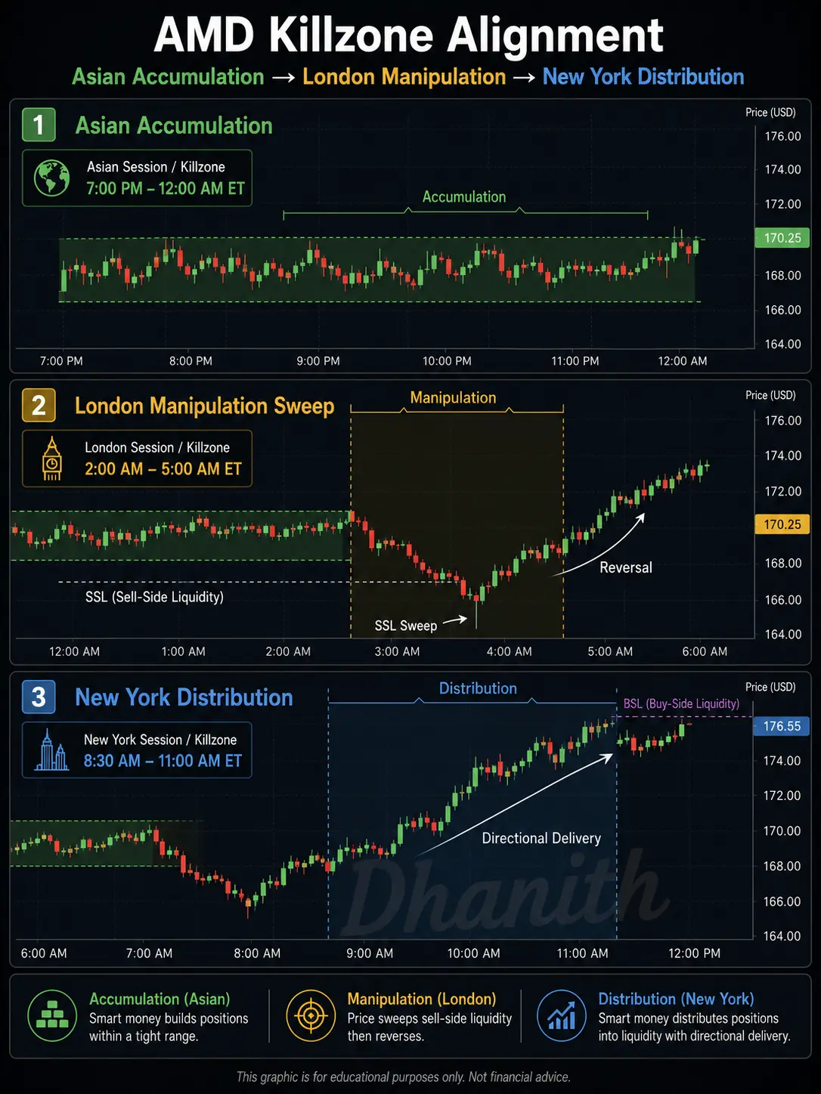Click '11:00 PM' on the Asian chart axis
The width and height of the screenshot is (821, 1094).
[575, 361]
